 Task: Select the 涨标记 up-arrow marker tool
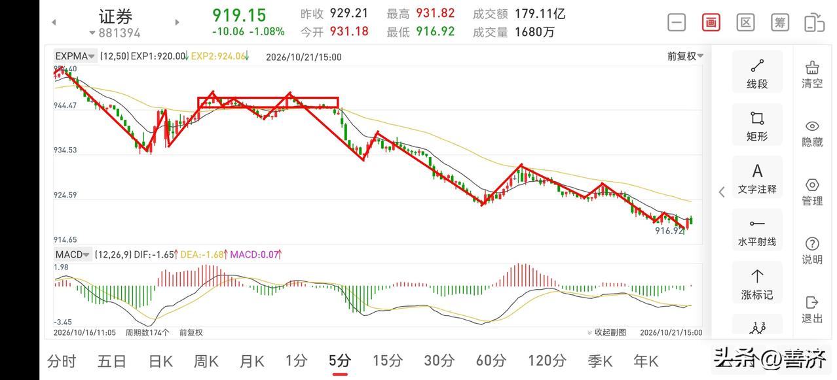click(757, 283)
